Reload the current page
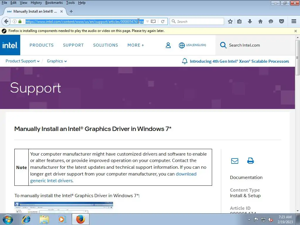300x225 pixels. tap(163, 21)
